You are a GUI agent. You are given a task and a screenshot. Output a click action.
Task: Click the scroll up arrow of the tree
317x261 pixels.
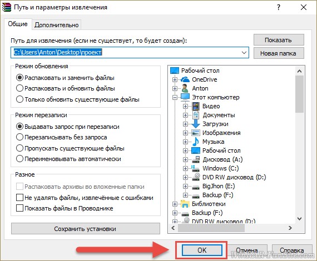pyautogui.click(x=299, y=71)
